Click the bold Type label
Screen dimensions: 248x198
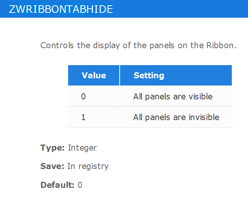(53, 148)
